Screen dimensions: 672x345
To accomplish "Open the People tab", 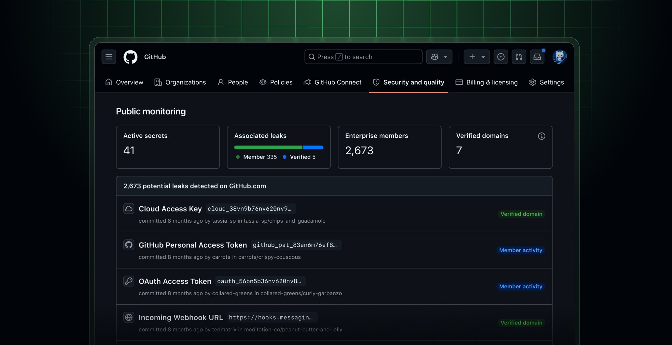I will [233, 82].
